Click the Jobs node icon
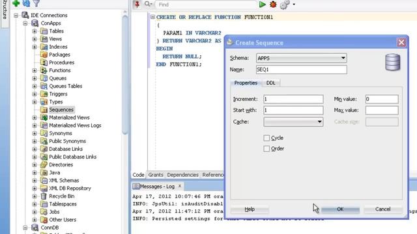 pos(44,212)
